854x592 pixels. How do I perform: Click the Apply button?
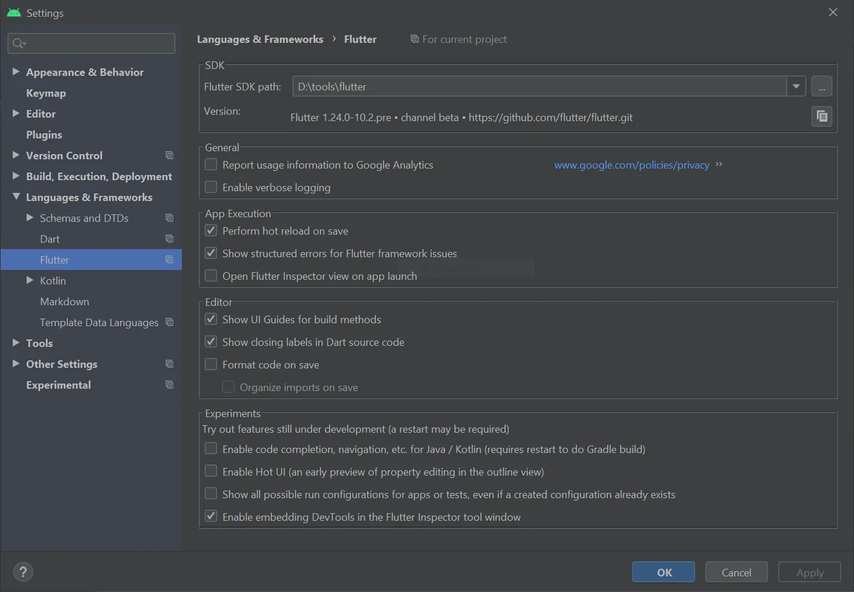coord(809,572)
